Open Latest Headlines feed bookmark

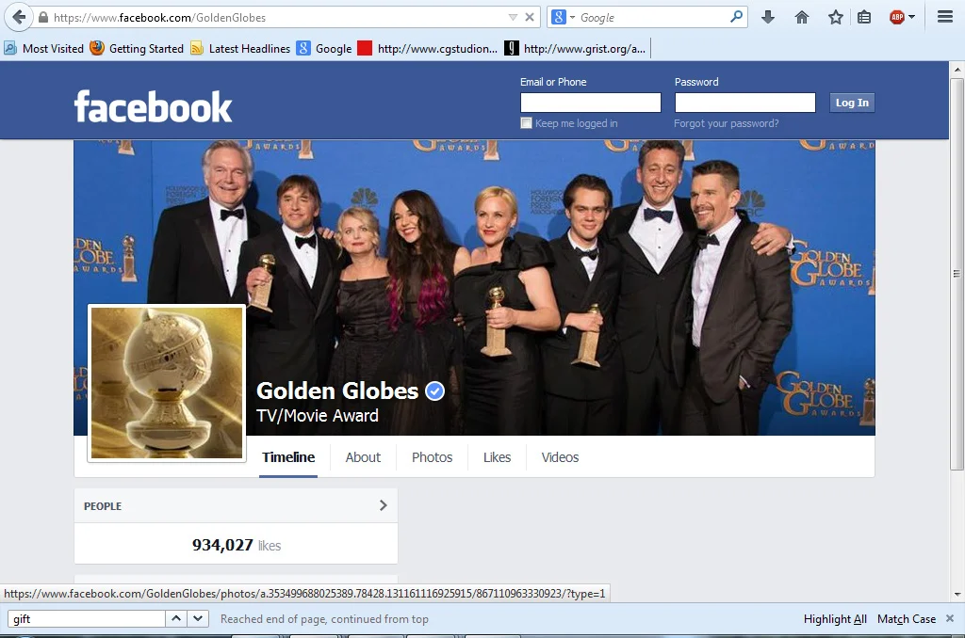[x=240, y=49]
